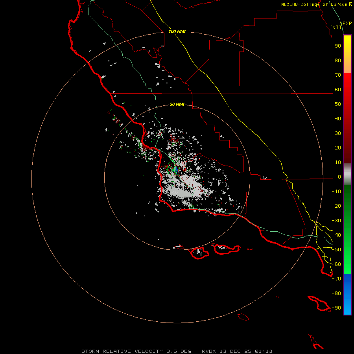The width and height of the screenshot is (354, 354).
Task: Click the KVBX station identifier in the footer
Action: point(209,351)
